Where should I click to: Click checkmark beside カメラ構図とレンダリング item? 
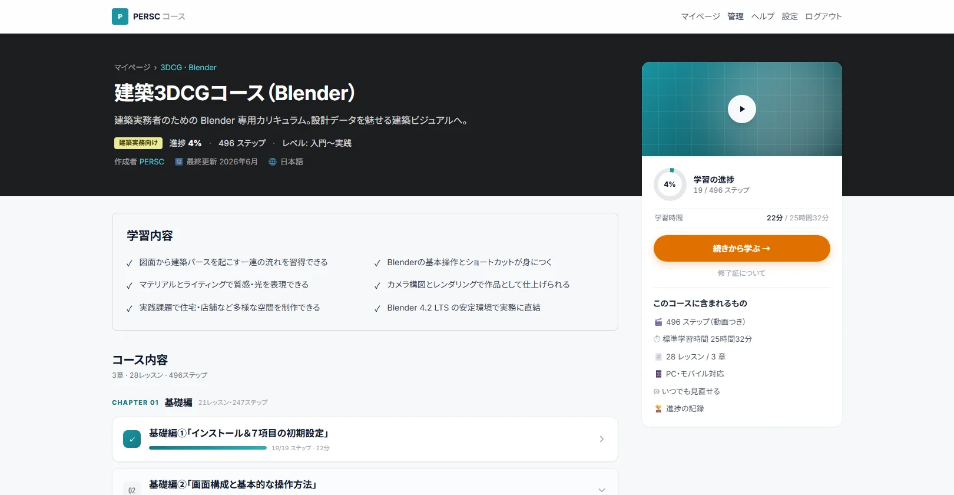[x=377, y=286]
